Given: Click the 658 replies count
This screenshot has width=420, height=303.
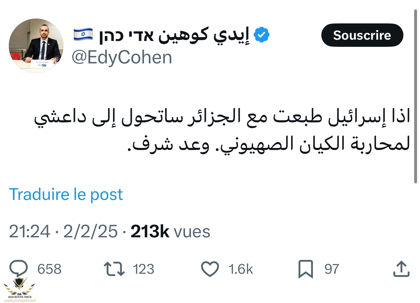Looking at the screenshot, I should tap(49, 269).
